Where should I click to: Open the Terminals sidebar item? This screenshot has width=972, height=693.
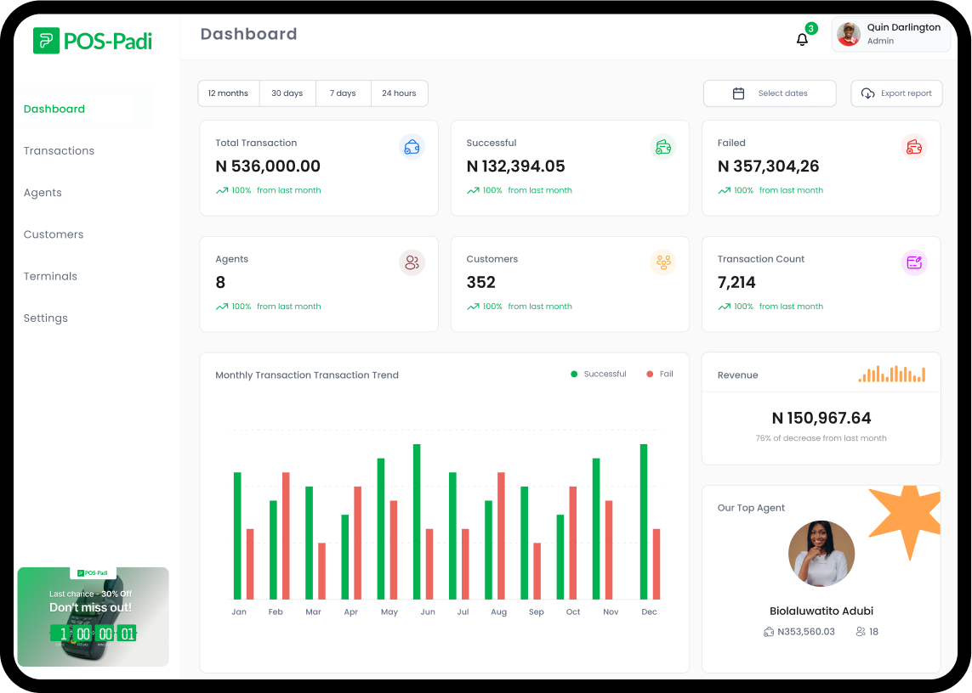point(50,277)
